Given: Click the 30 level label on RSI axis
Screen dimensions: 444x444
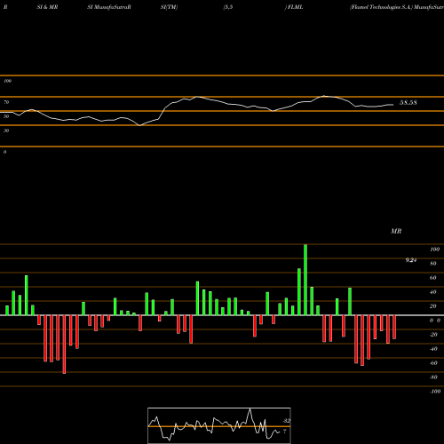Looking at the screenshot, I should (x=6, y=131).
